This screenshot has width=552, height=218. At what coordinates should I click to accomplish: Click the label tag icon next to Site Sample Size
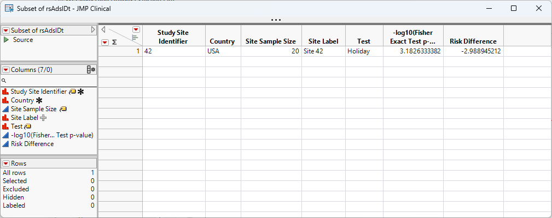63,109
